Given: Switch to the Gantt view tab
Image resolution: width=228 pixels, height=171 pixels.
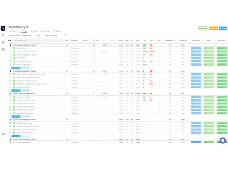Looking at the screenshot, I should tap(14, 31).
